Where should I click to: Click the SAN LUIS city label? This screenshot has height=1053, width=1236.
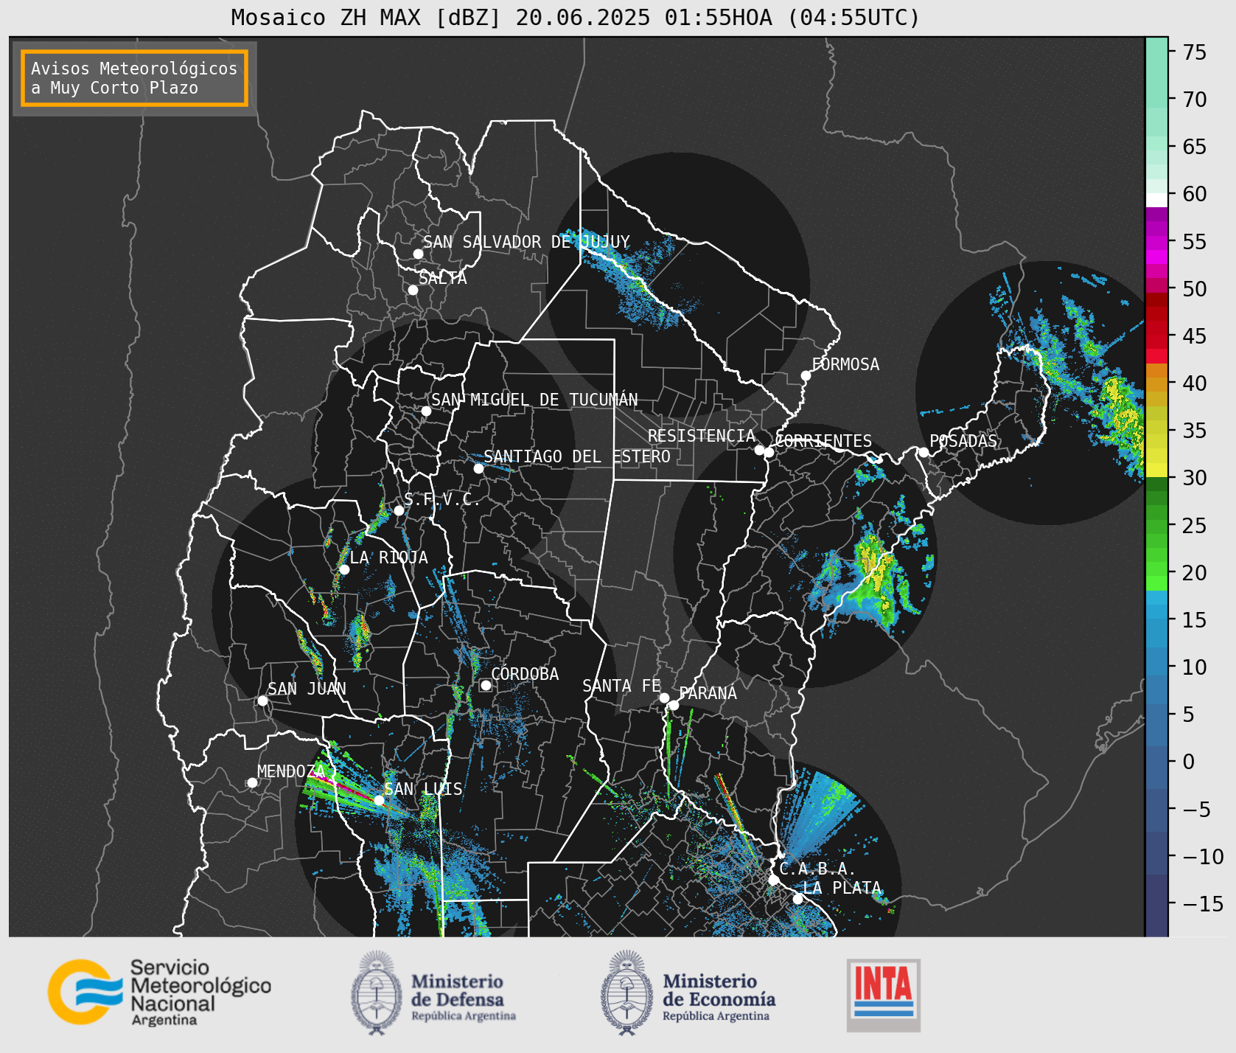[424, 789]
